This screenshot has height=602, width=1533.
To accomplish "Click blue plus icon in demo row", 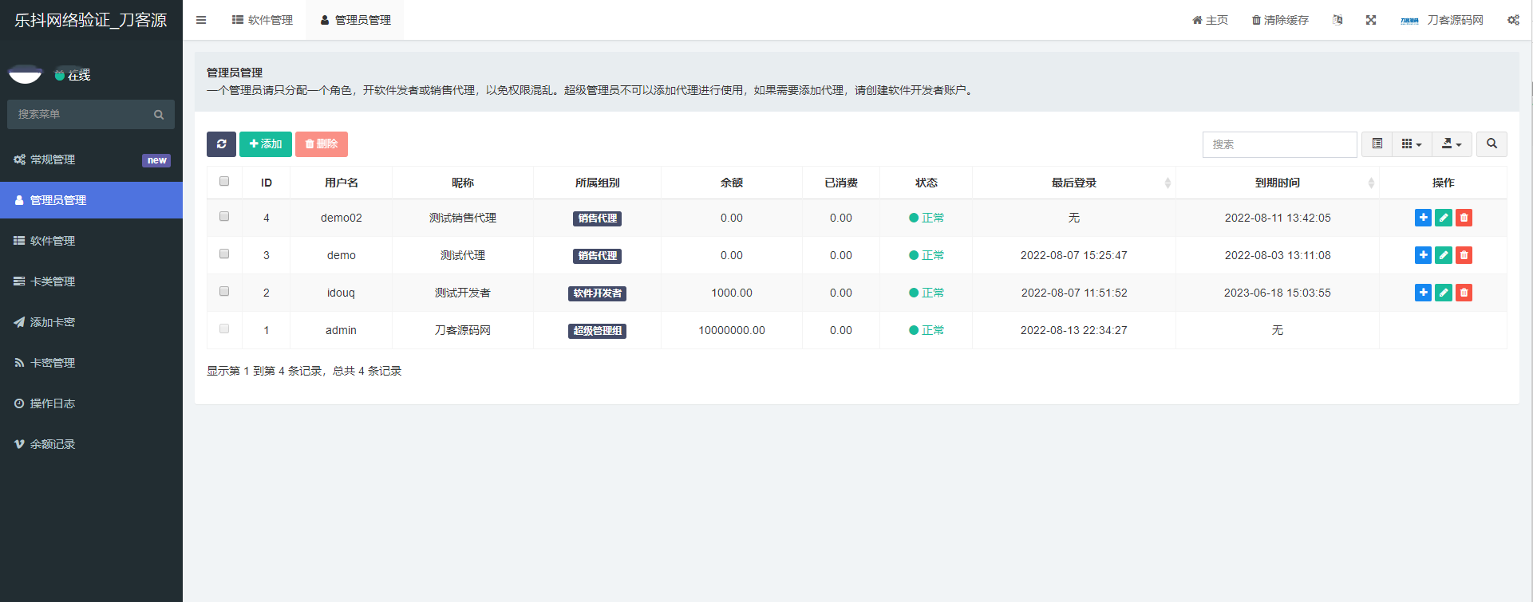I will pyautogui.click(x=1423, y=255).
